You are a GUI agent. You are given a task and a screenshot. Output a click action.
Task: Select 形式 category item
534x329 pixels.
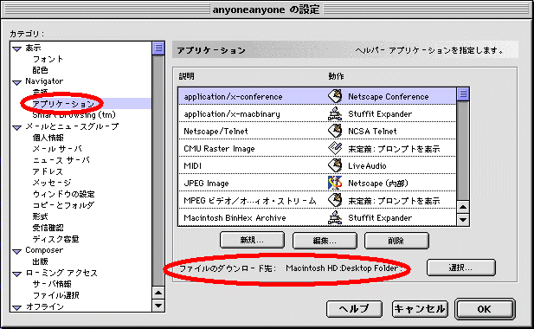tap(40, 216)
